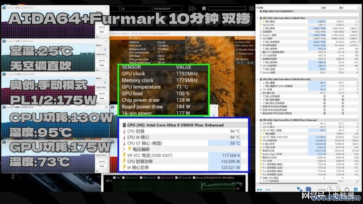Click the HWiNFO clock timer icon
Viewport: 363px width, 204px height.
330,189
